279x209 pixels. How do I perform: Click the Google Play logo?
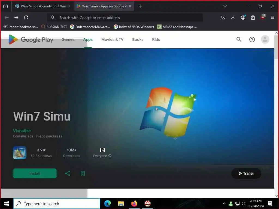point(31,39)
